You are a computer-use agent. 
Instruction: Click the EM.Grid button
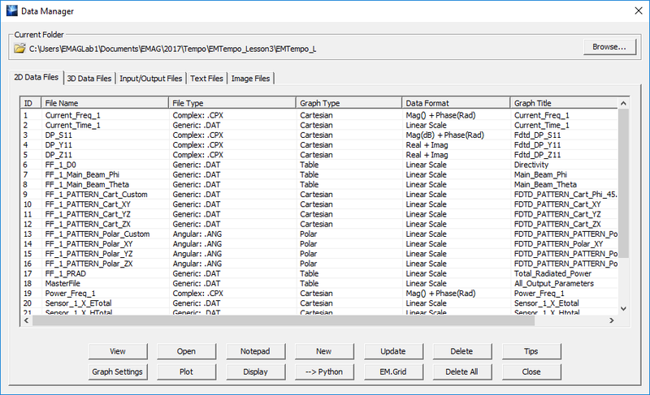tap(392, 371)
